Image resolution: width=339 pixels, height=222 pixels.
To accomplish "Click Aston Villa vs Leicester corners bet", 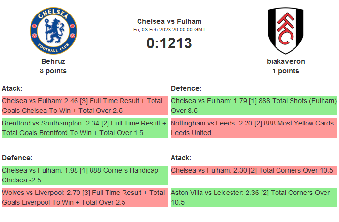I will pos(253,197).
